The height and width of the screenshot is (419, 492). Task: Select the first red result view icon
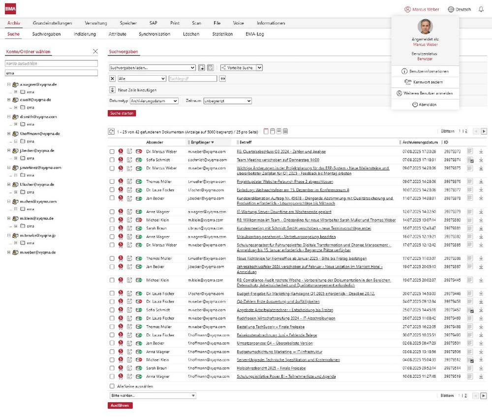click(266, 131)
